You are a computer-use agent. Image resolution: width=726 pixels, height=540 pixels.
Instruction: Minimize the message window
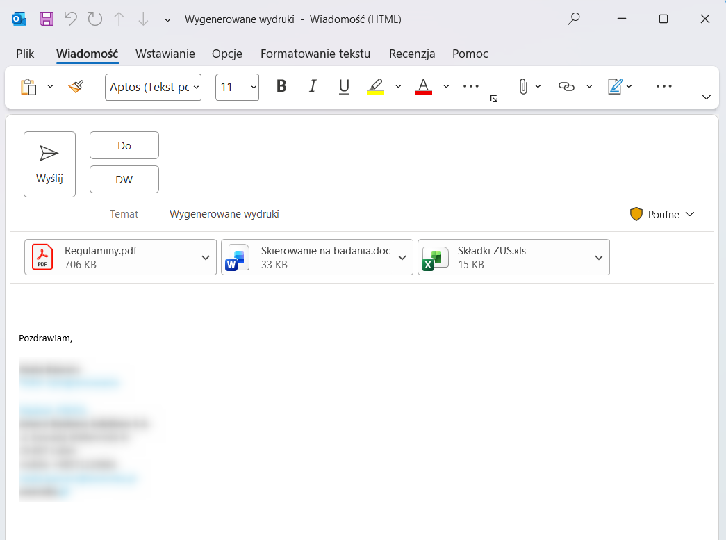click(x=622, y=19)
